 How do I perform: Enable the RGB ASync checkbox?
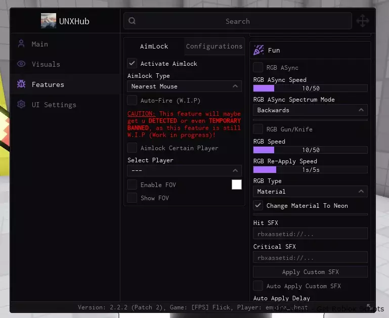click(x=258, y=67)
